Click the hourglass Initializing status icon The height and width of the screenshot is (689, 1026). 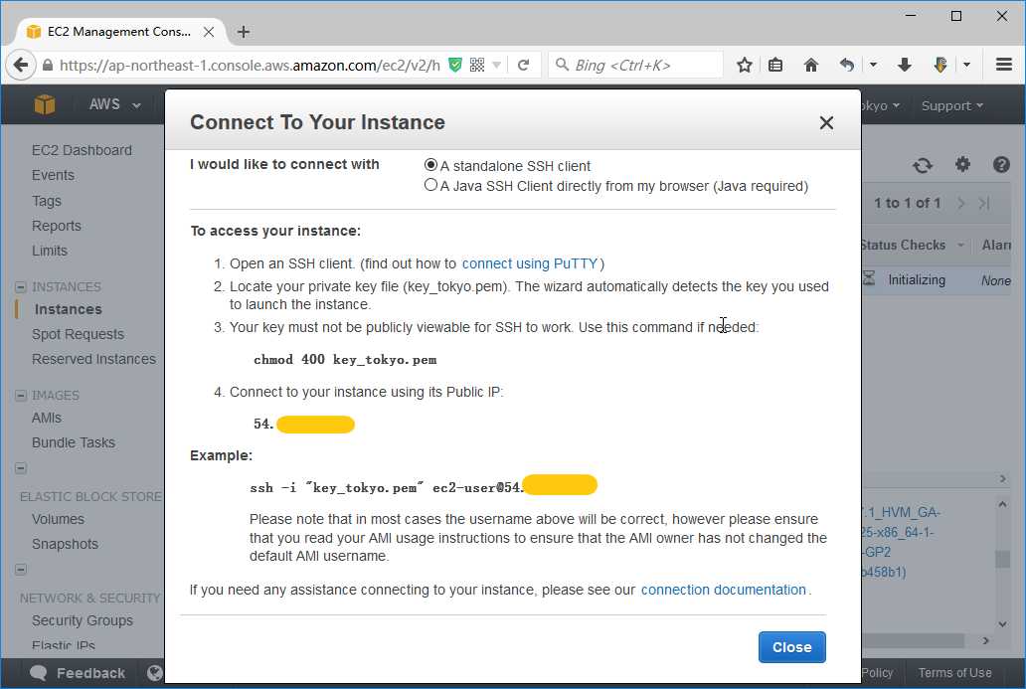pyautogui.click(x=869, y=278)
